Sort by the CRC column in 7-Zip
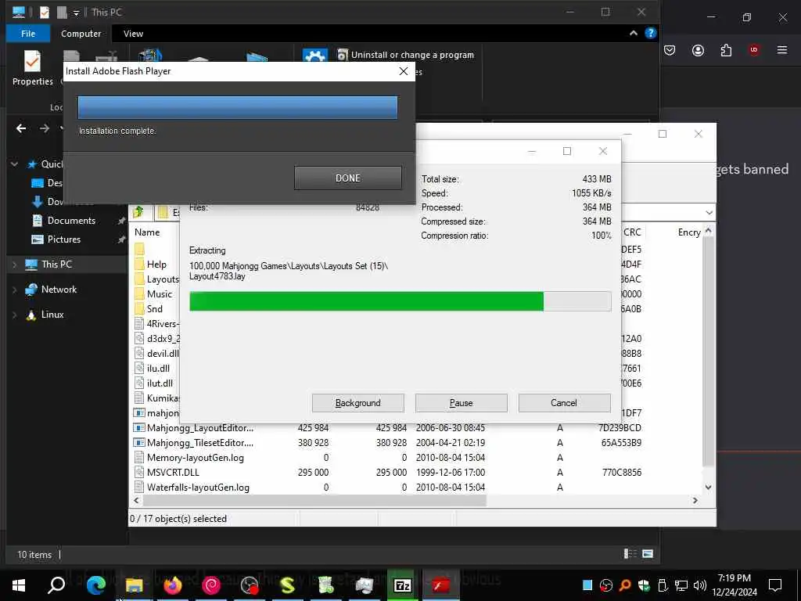801x601 pixels. [632, 232]
